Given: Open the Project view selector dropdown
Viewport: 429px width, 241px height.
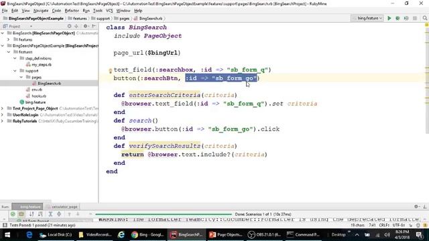Looking at the screenshot, I should tap(18, 26).
